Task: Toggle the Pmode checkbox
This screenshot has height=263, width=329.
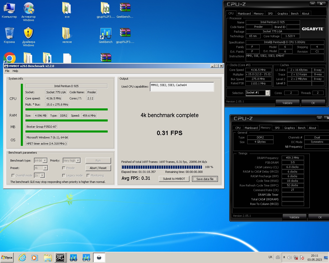Action: coord(64,168)
